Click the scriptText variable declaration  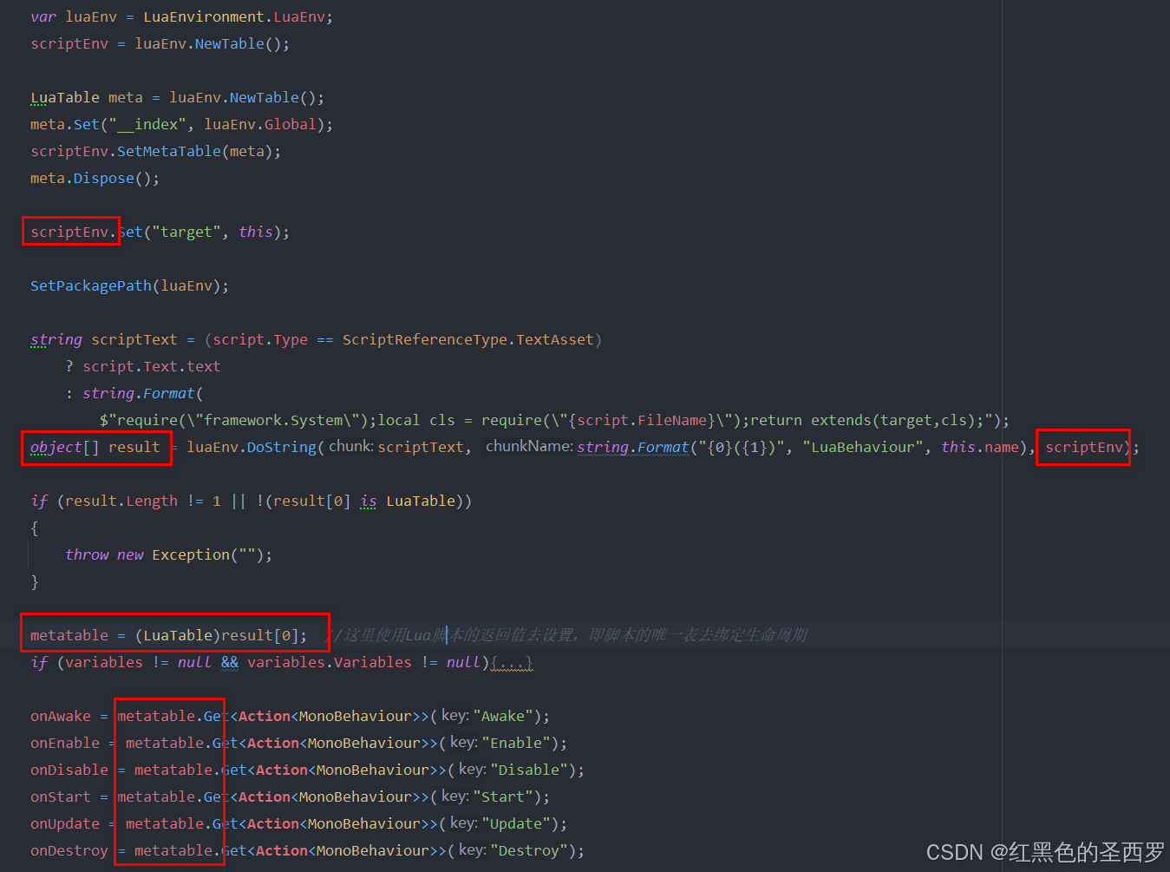coord(134,340)
